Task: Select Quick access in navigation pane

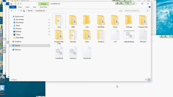Action: click(x=19, y=16)
